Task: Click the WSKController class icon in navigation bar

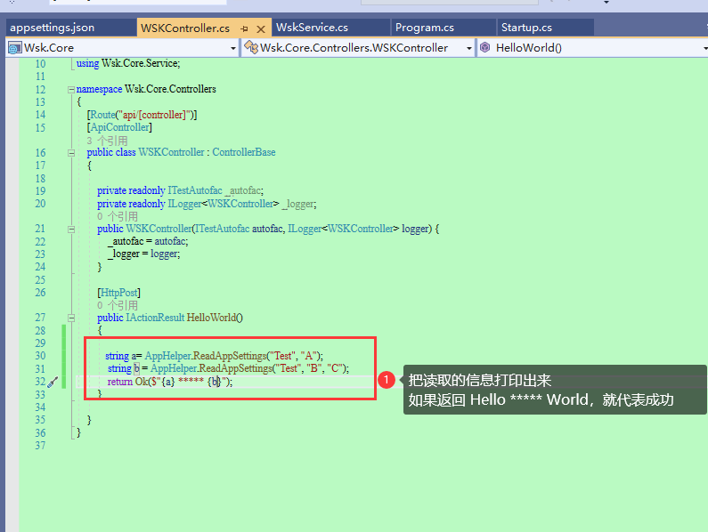Action: pos(251,47)
